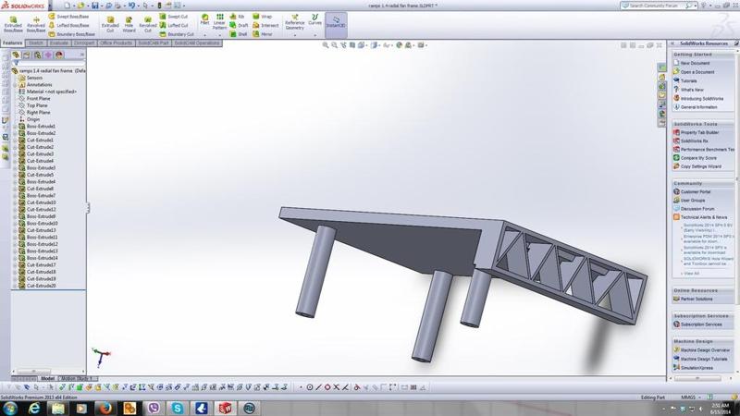Choose the Boundary Cut tool
The image size is (740, 416).
click(177, 34)
